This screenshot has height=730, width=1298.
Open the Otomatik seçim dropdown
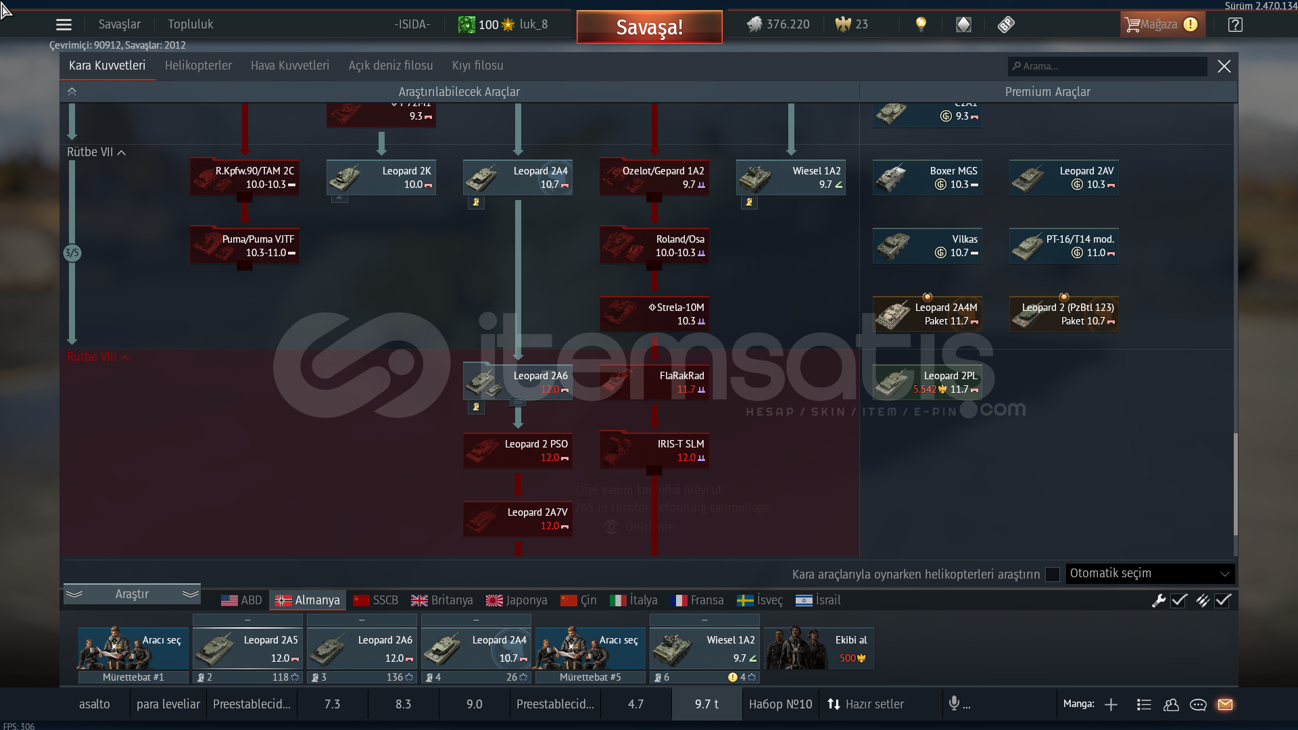pyautogui.click(x=1150, y=573)
